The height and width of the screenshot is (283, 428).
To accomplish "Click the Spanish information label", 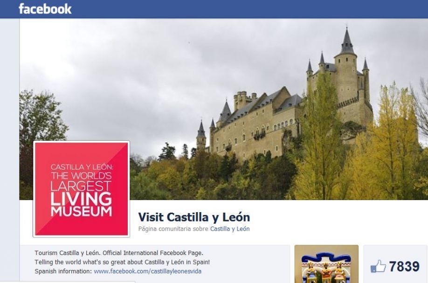I will 63,271.
